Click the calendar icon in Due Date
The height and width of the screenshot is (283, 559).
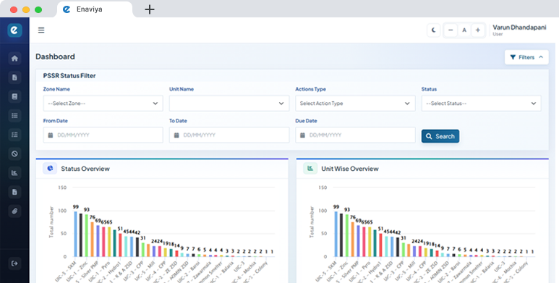pos(302,135)
